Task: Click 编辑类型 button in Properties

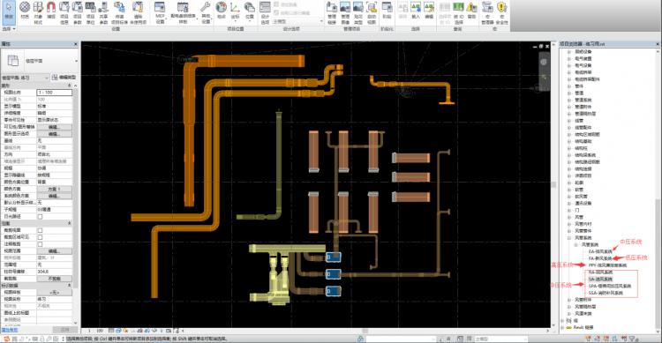Action: pos(64,78)
